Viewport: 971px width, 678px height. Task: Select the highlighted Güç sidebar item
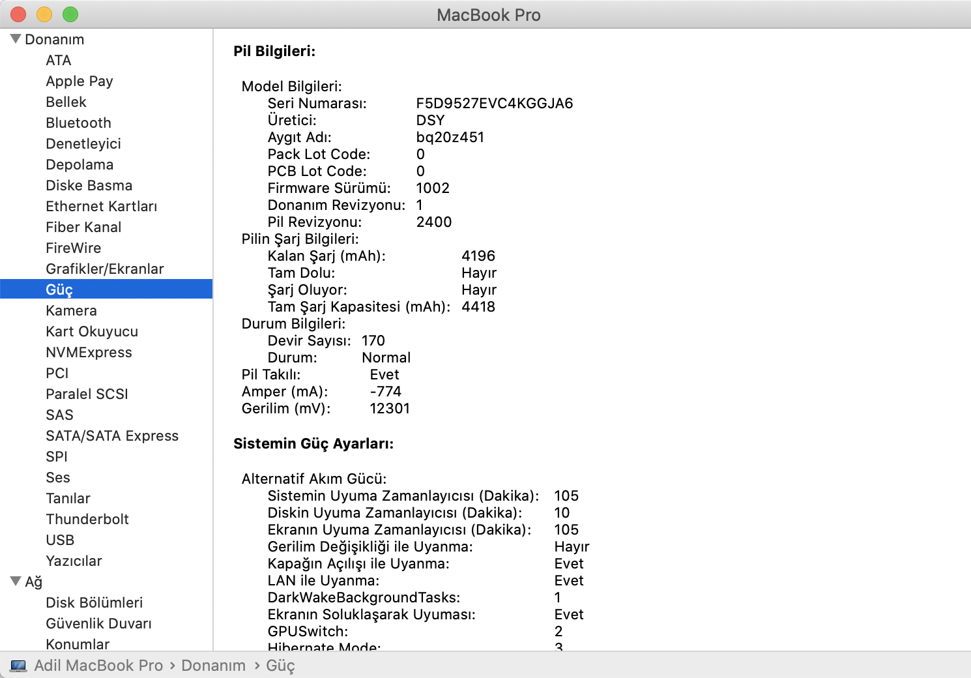[x=106, y=289]
